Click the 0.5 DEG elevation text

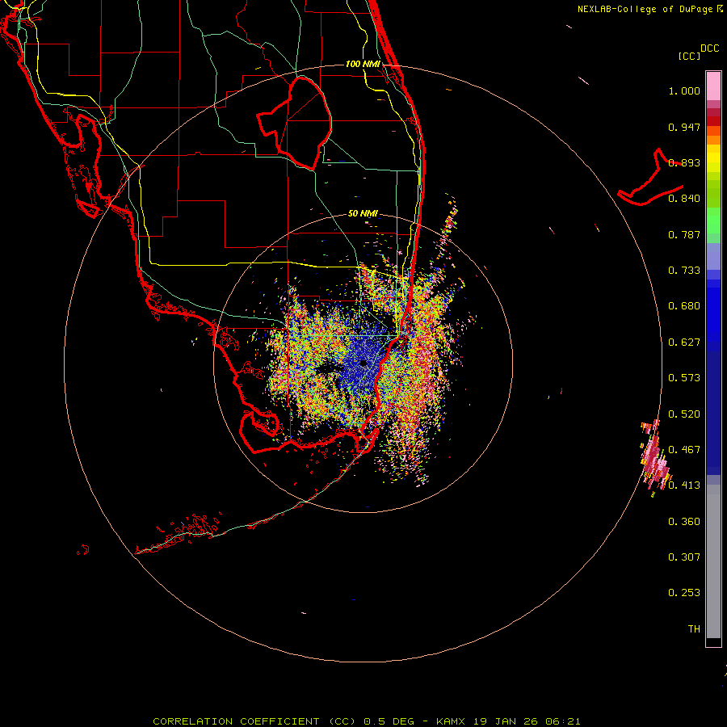click(389, 721)
